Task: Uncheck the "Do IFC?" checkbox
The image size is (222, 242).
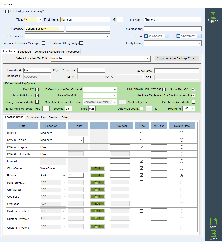Action: 37,89
